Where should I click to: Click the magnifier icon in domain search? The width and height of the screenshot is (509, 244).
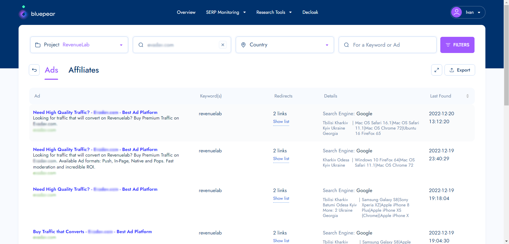(141, 45)
